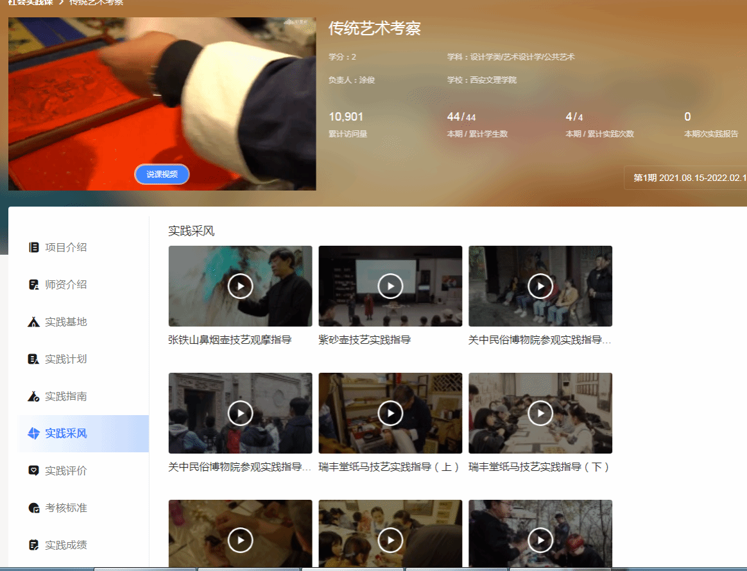Open the 张铁山鼻烟壶技艺观摩指导 title link
The height and width of the screenshot is (571, 747).
coord(230,340)
